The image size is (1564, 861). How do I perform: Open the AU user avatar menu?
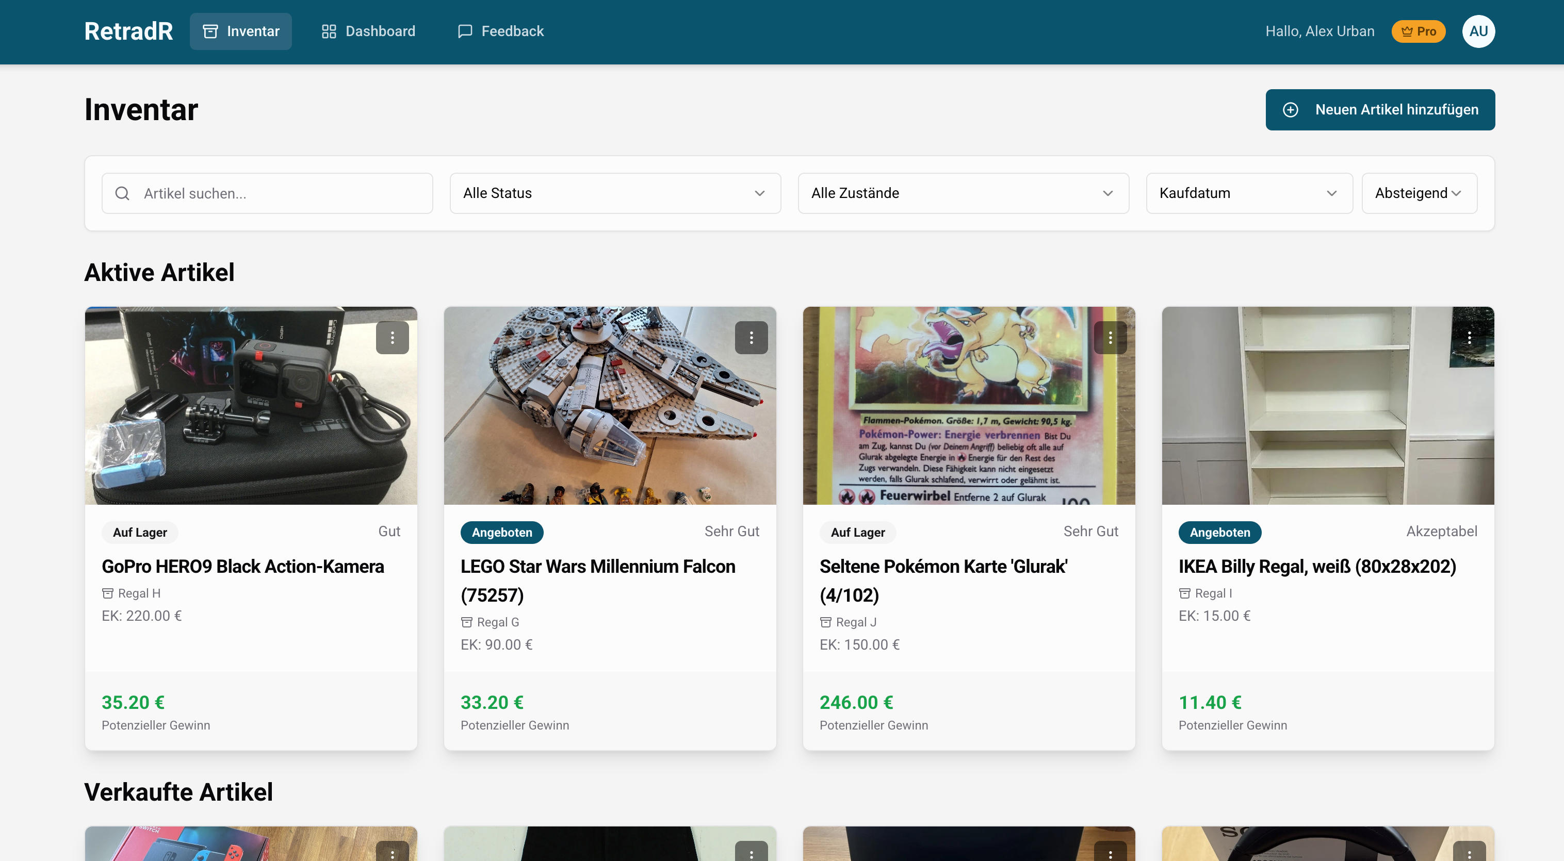pos(1478,31)
